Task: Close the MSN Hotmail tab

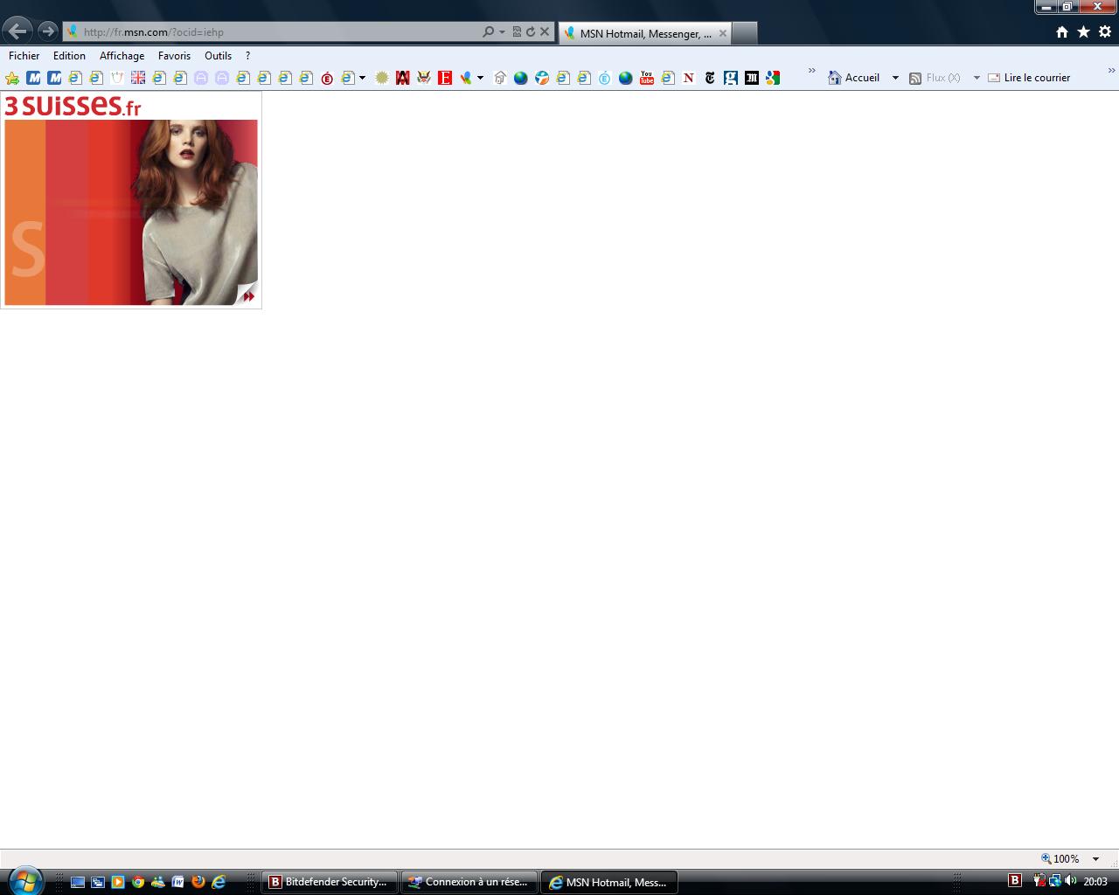Action: click(722, 33)
